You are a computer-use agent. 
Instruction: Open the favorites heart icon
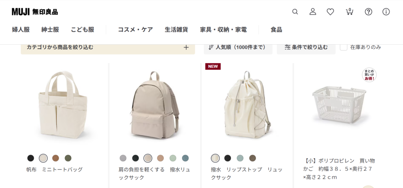pos(330,12)
